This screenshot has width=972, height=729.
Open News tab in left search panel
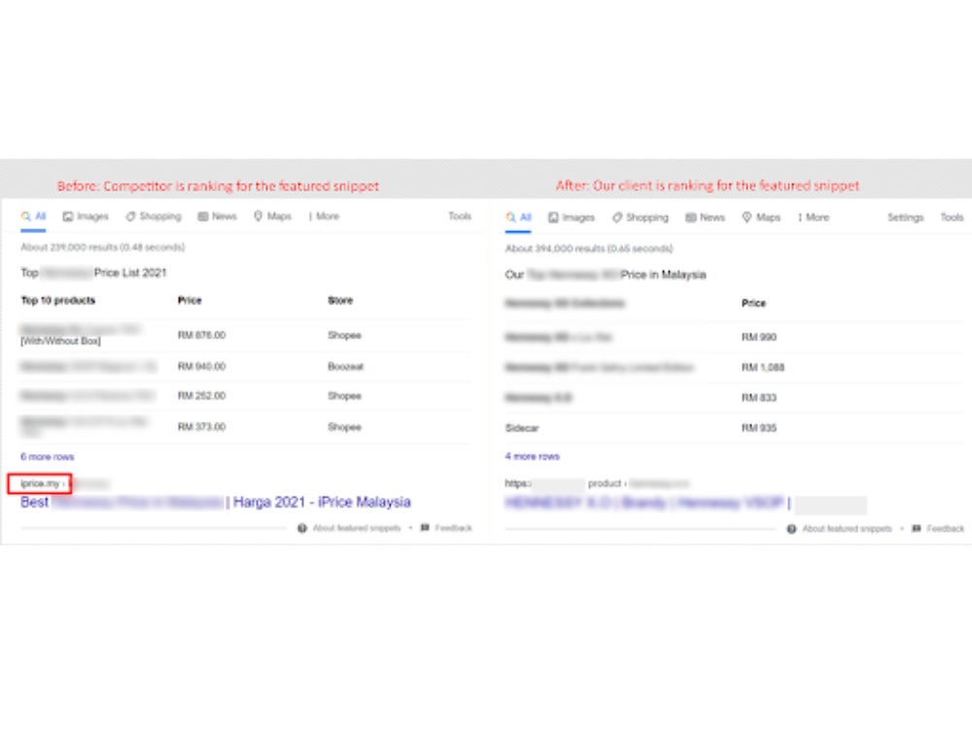[217, 217]
